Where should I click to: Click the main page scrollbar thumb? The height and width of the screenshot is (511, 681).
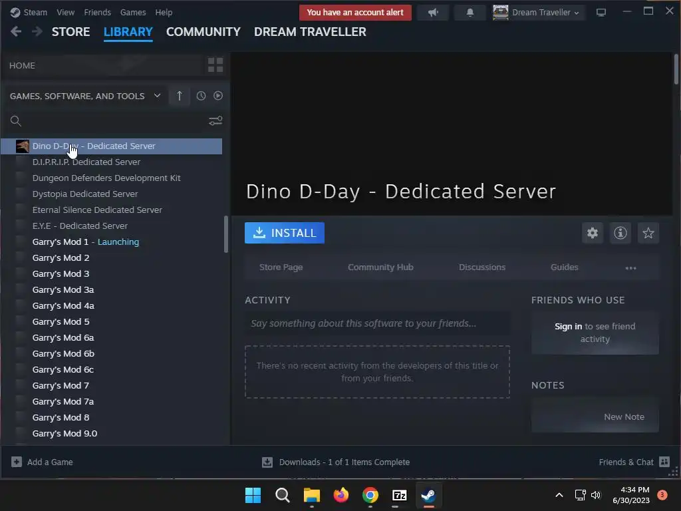pyautogui.click(x=676, y=69)
